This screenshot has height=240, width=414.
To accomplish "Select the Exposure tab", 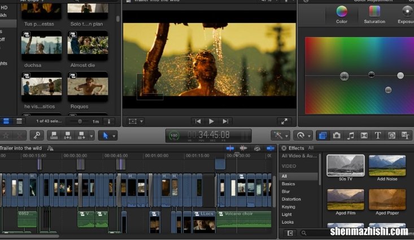I will 406,15.
